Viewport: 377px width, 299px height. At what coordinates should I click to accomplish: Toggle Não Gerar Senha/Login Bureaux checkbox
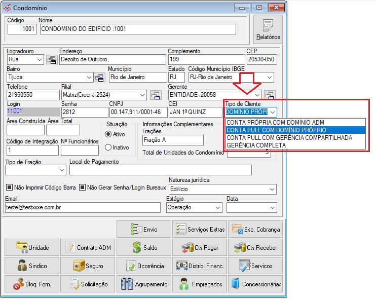83,188
